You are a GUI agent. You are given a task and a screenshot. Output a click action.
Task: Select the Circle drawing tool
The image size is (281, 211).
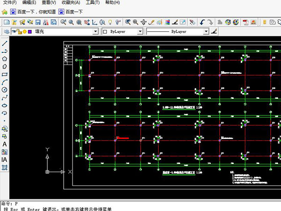point(5,90)
